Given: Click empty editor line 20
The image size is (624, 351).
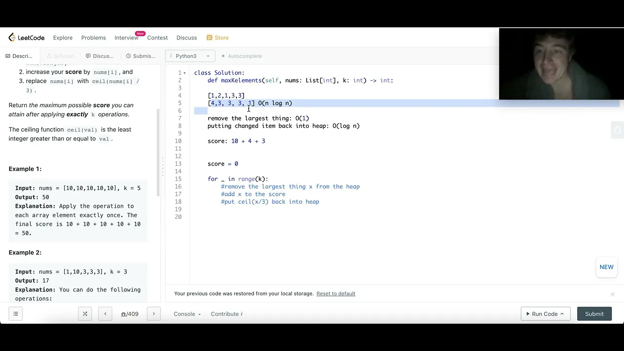Looking at the screenshot, I should (405, 217).
